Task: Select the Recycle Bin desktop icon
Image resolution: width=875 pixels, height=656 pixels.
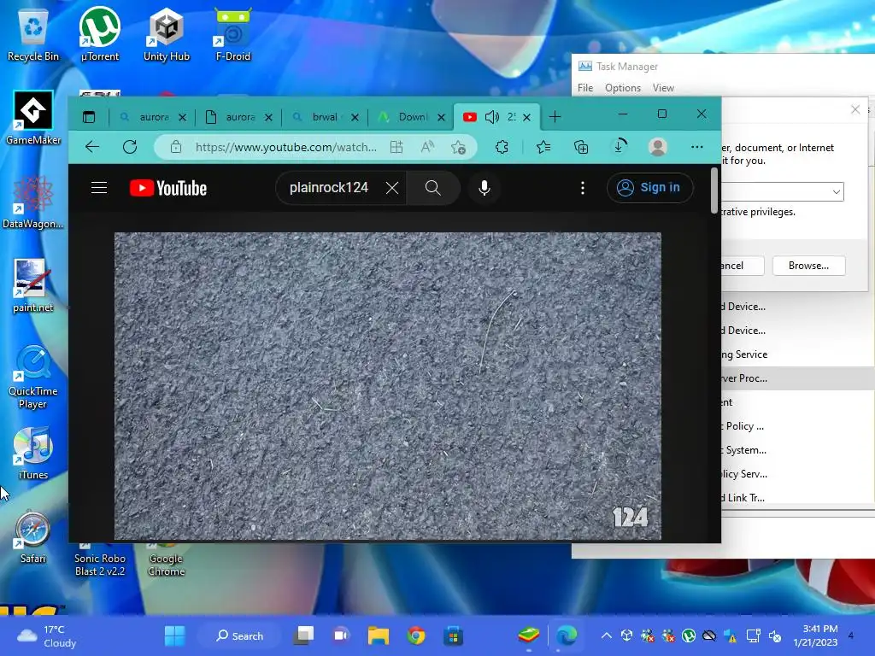Action: 33,34
